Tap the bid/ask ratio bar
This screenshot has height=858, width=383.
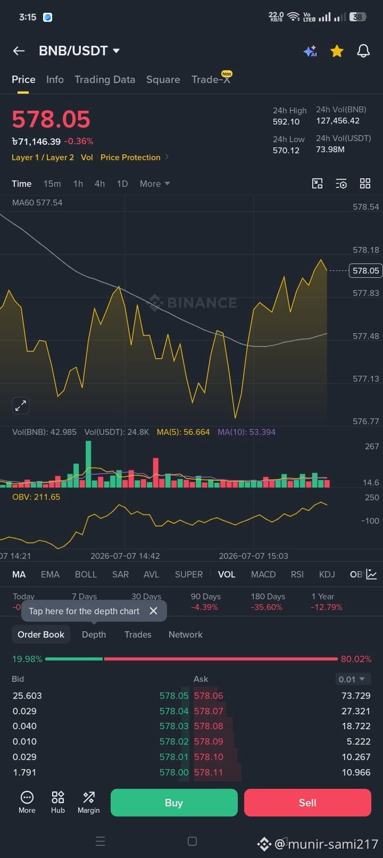191,659
